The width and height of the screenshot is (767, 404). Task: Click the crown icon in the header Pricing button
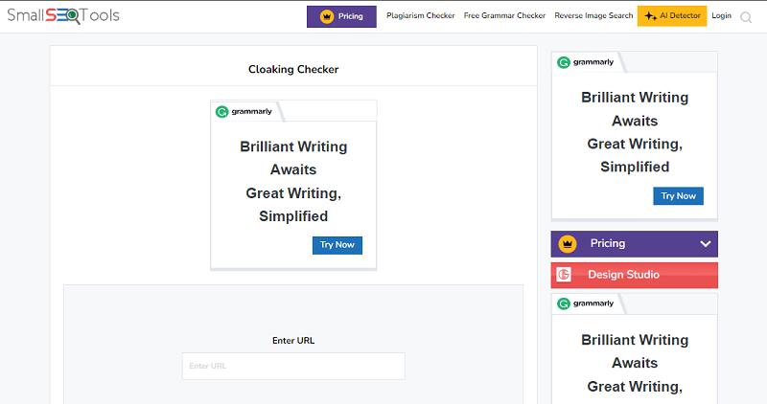326,16
